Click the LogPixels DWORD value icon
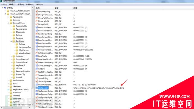The height and width of the screenshot is (109, 194). [37, 56]
